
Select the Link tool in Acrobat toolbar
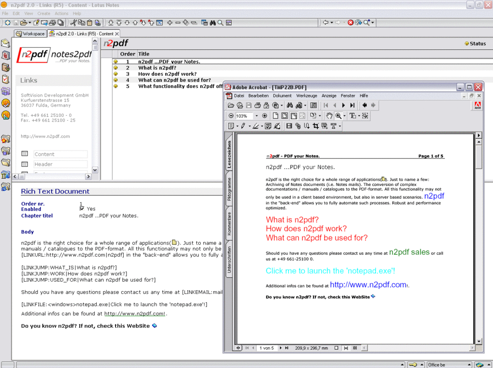(298, 126)
